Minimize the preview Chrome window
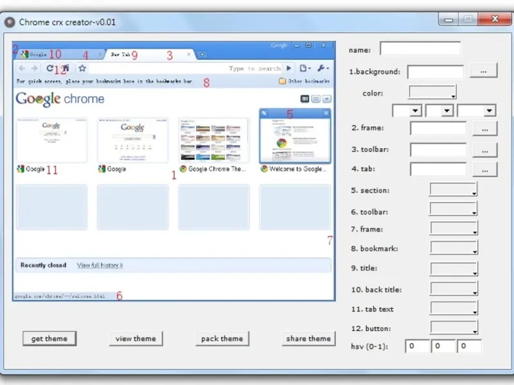The height and width of the screenshot is (385, 514). click(297, 46)
